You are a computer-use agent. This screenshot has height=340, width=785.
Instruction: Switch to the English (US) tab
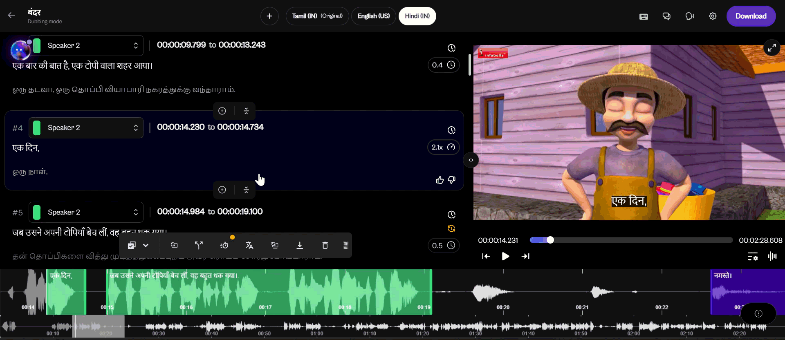tap(373, 16)
